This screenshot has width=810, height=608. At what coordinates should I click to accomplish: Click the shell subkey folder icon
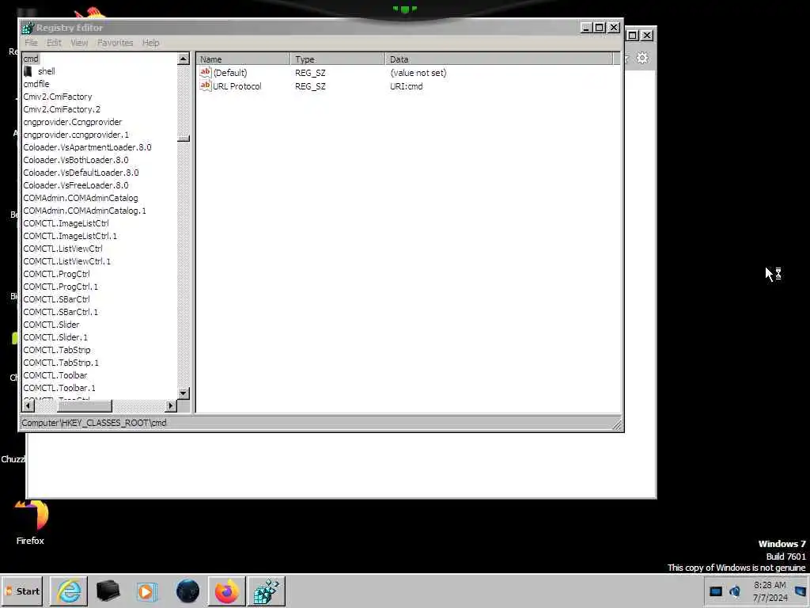pos(28,71)
